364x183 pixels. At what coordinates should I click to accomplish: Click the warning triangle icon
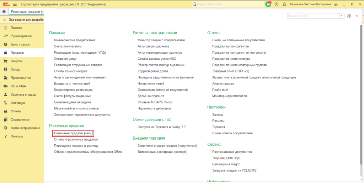click(4, 20)
